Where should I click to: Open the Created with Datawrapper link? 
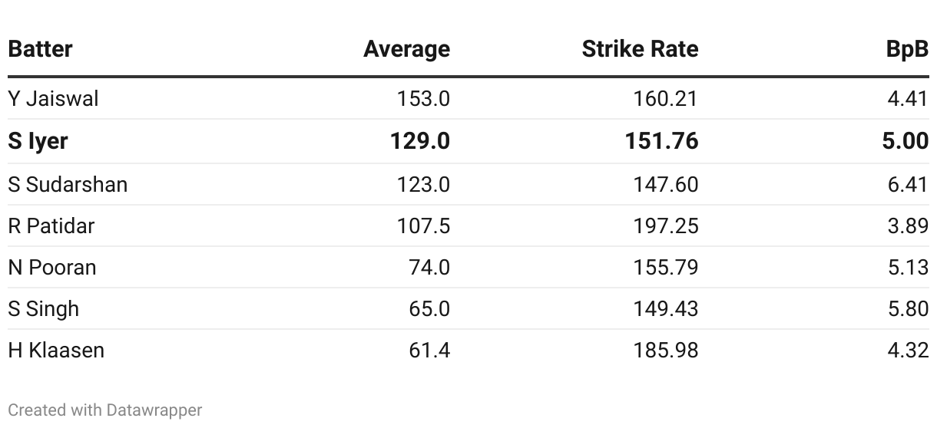(x=105, y=410)
